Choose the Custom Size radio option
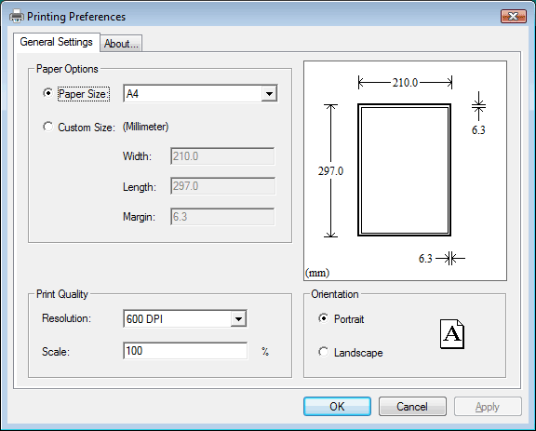This screenshot has width=536, height=431. [x=47, y=127]
